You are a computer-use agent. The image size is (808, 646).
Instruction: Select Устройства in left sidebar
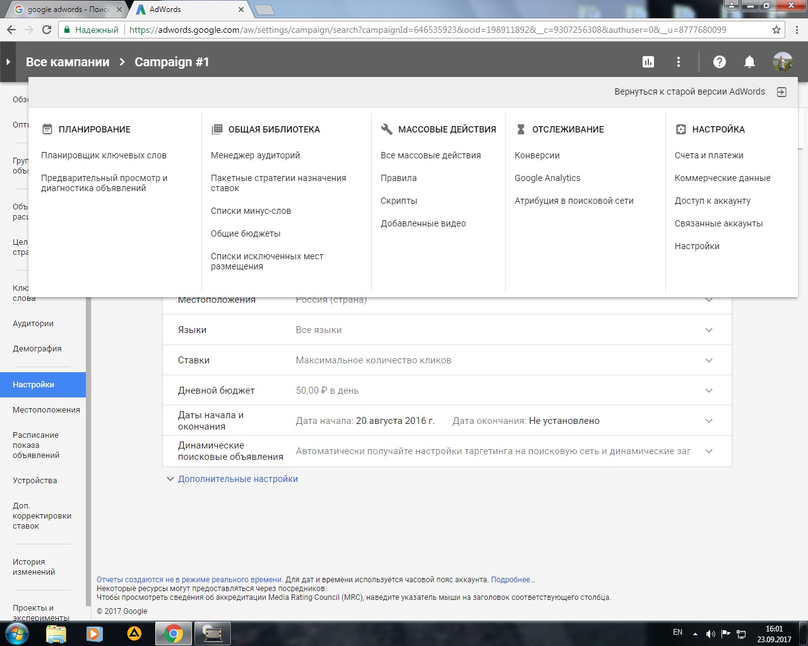(x=35, y=481)
